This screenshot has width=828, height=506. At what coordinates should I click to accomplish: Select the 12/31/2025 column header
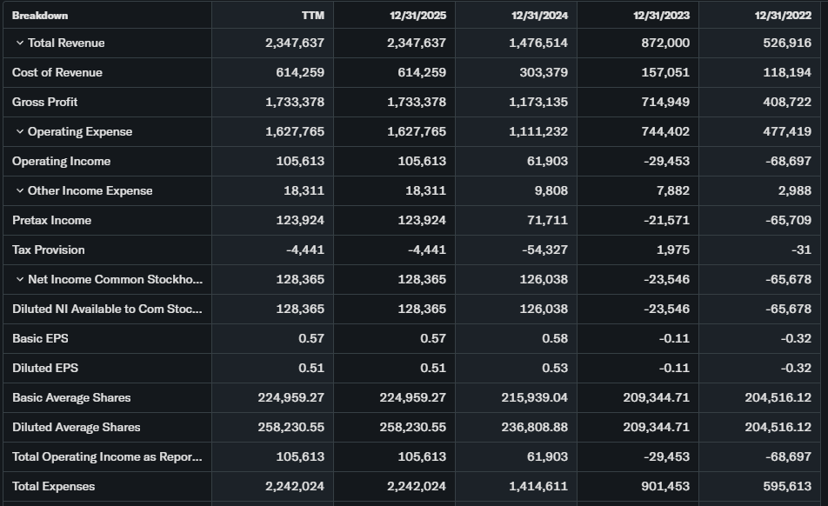(417, 16)
